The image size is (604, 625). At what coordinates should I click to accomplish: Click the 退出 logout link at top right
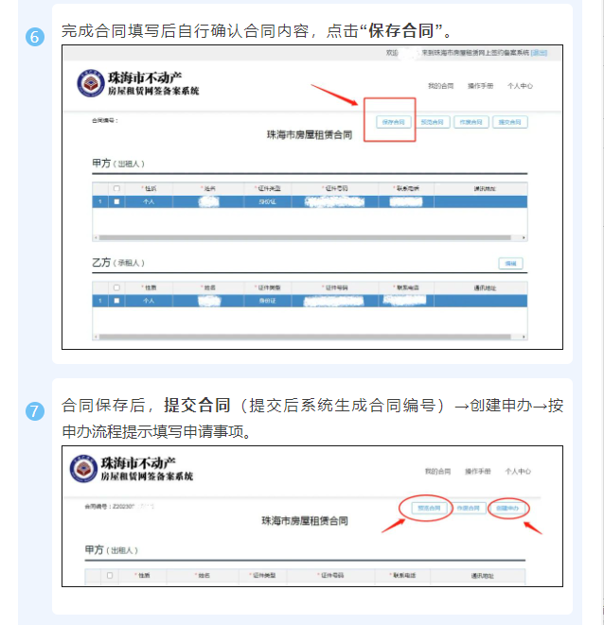pyautogui.click(x=539, y=54)
